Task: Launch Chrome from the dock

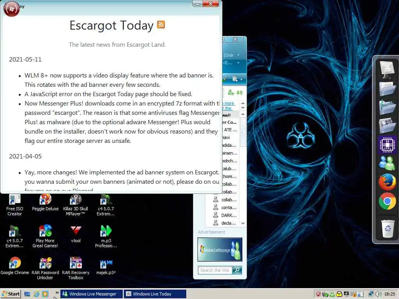Action: click(387, 201)
